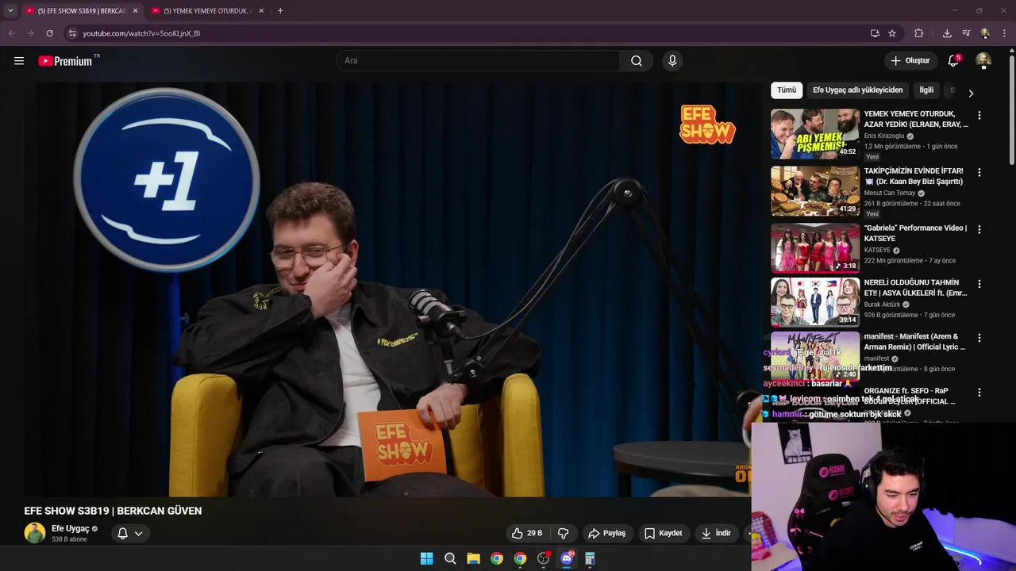1016x571 pixels.
Task: Open Chrome media control icon
Action: (x=966, y=33)
